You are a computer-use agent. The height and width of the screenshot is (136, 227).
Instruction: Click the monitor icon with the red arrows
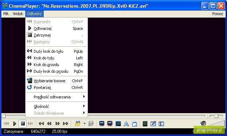point(110,124)
